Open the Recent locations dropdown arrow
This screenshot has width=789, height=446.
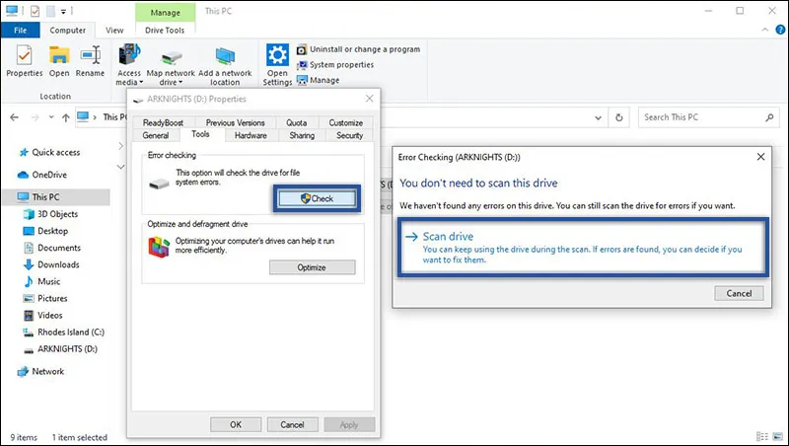tap(51, 117)
